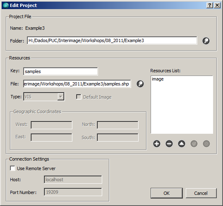
Task: Enable the Default Image checkbox
Action: (79, 97)
